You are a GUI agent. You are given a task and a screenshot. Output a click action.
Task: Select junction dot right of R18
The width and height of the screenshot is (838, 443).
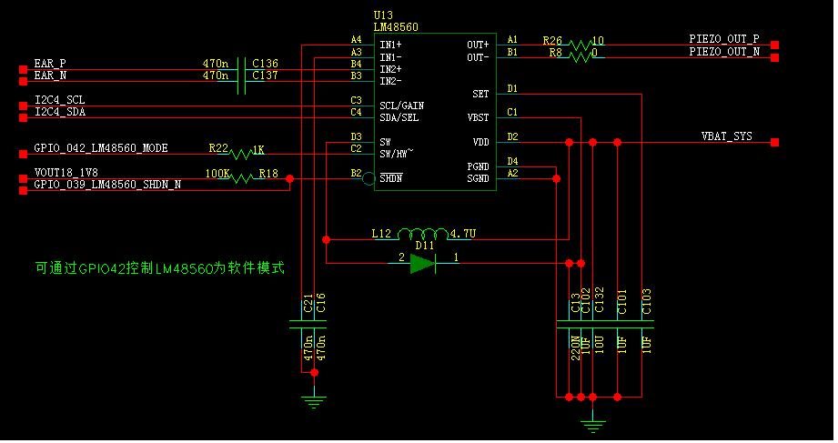coord(289,179)
